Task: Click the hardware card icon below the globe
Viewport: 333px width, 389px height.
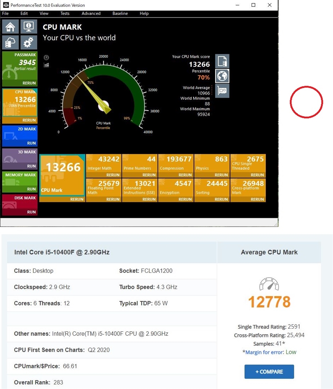Action: coord(222,91)
